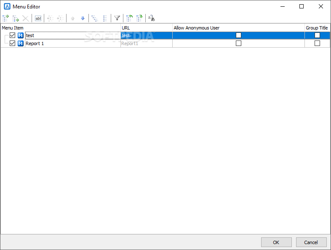
Task: Click the Cancel button
Action: 311,242
